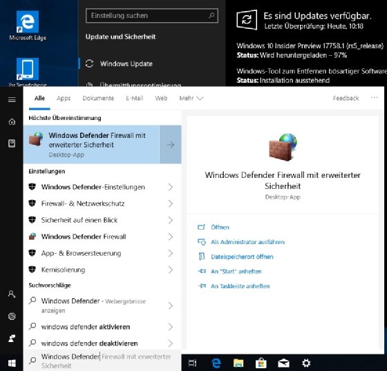
Task: Open the Mehr dropdown filter
Action: point(191,99)
